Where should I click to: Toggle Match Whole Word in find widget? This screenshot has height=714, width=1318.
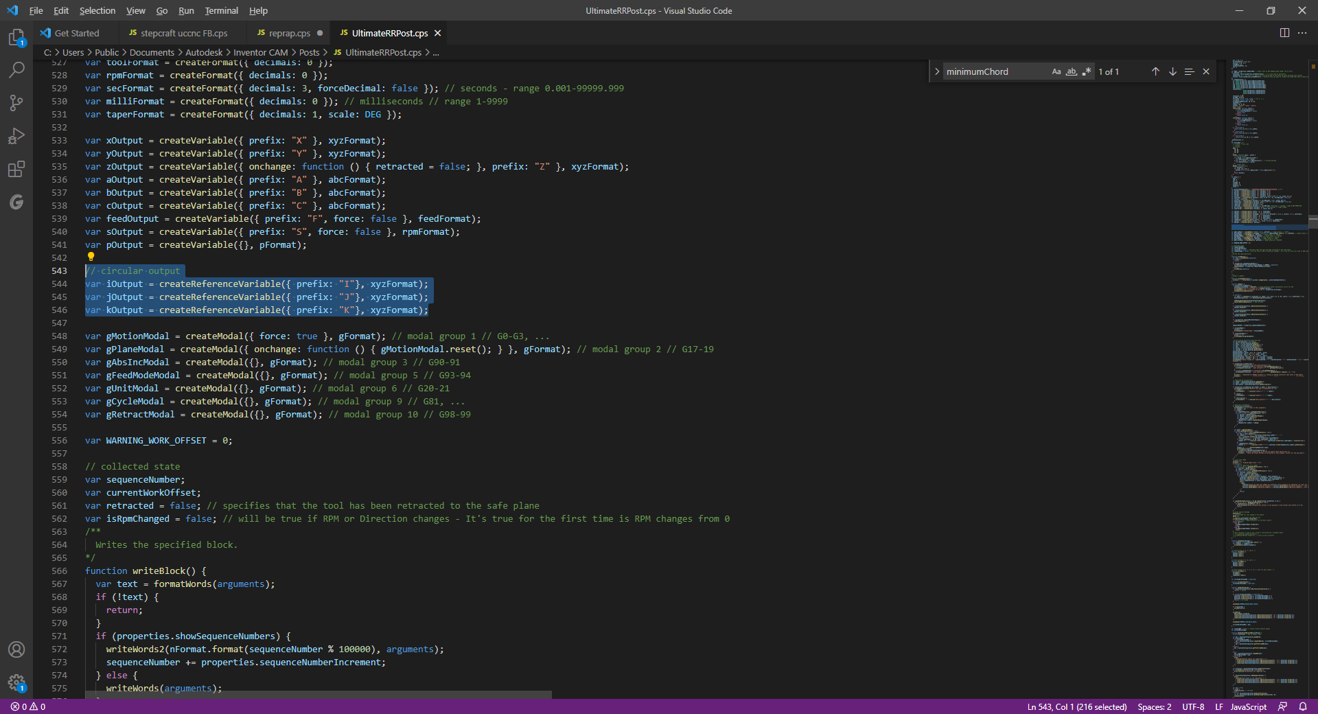click(1072, 71)
